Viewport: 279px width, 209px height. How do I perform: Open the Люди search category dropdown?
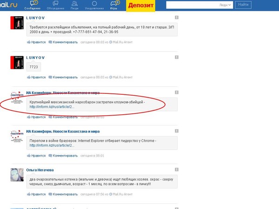tap(225, 5)
